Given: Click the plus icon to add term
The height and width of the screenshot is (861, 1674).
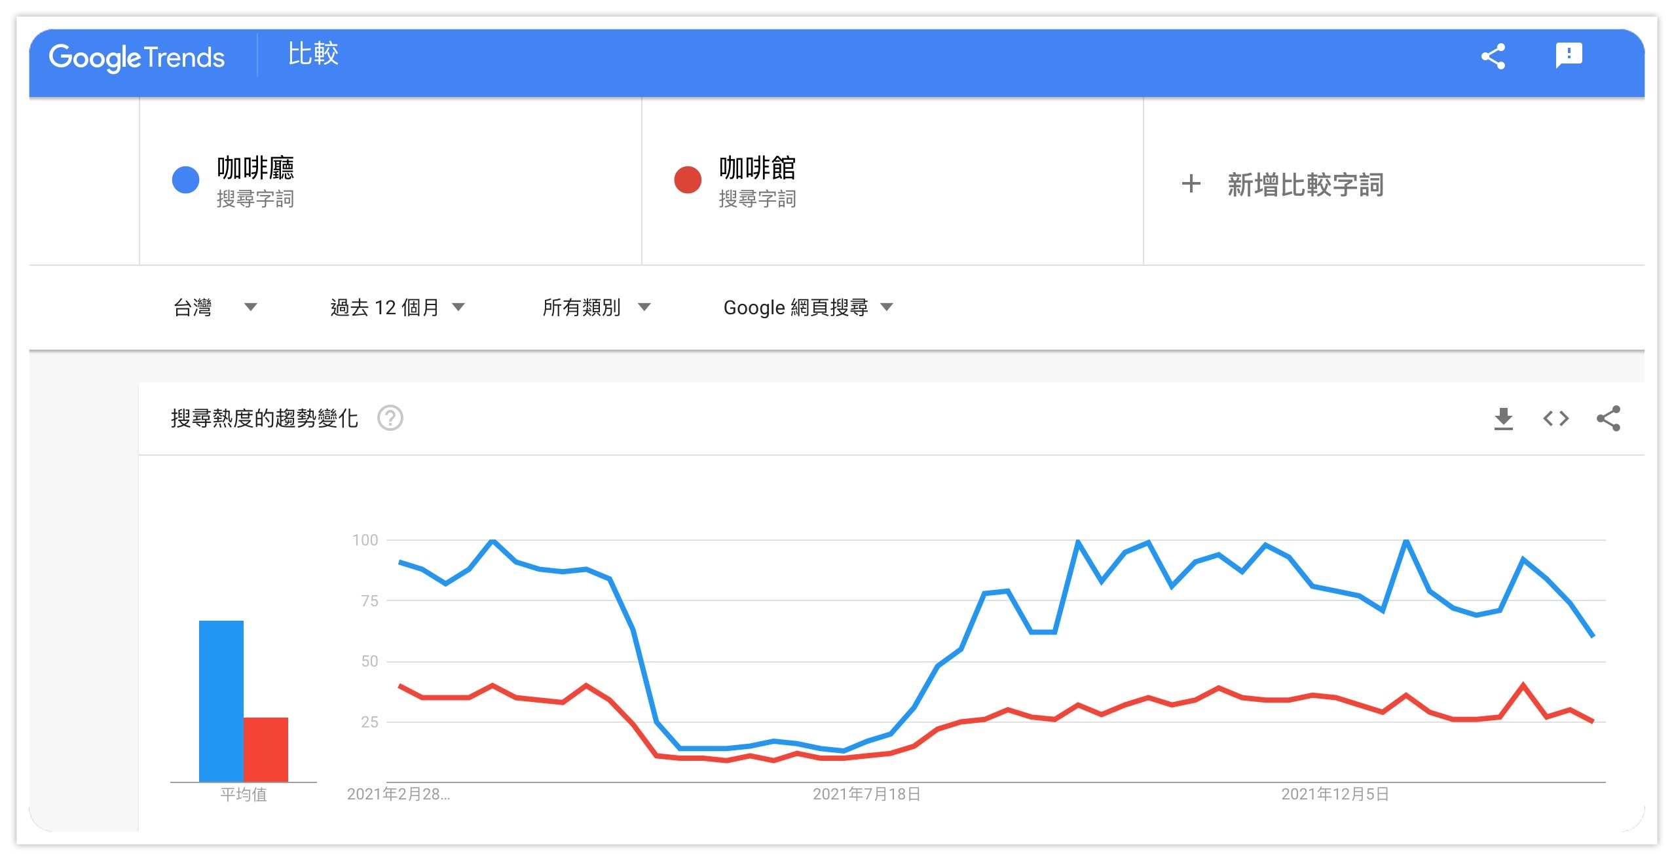Looking at the screenshot, I should 1191,184.
